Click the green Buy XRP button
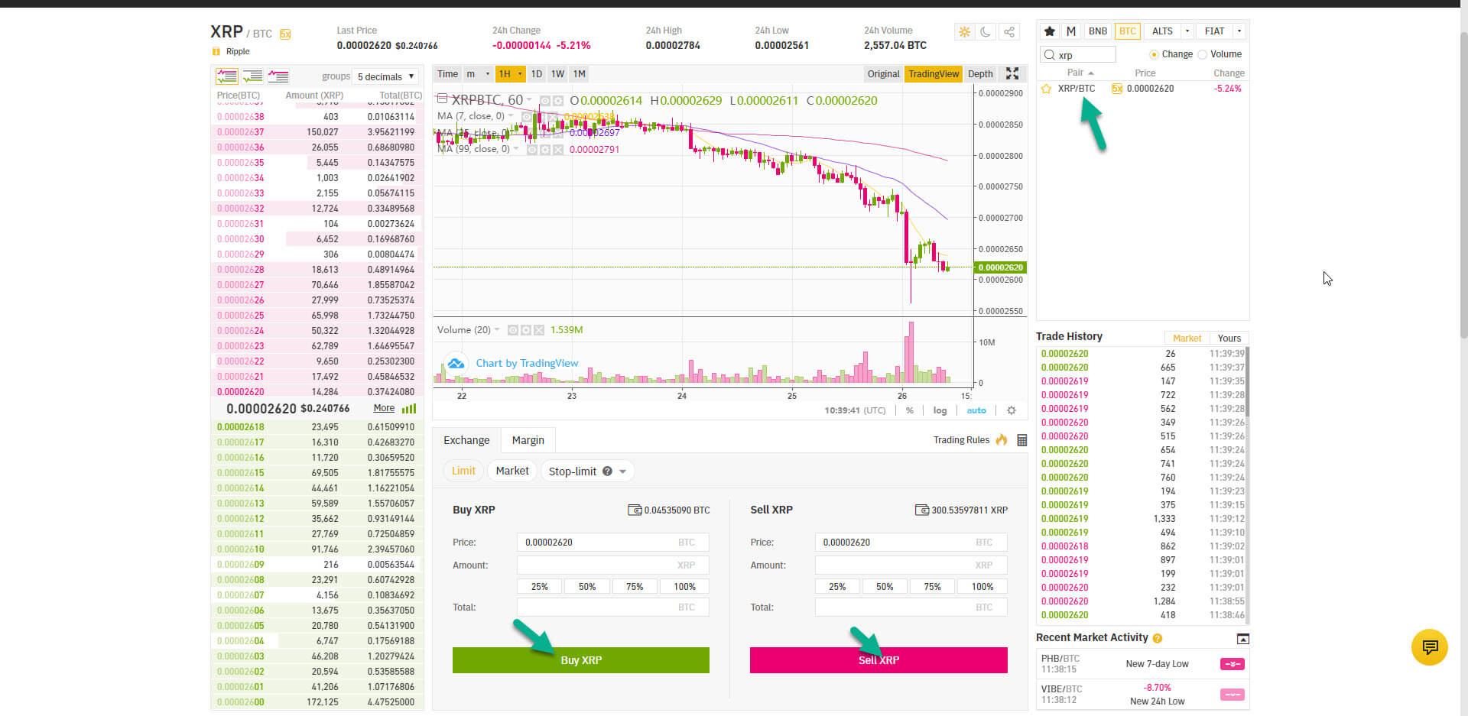The width and height of the screenshot is (1468, 716). (581, 660)
